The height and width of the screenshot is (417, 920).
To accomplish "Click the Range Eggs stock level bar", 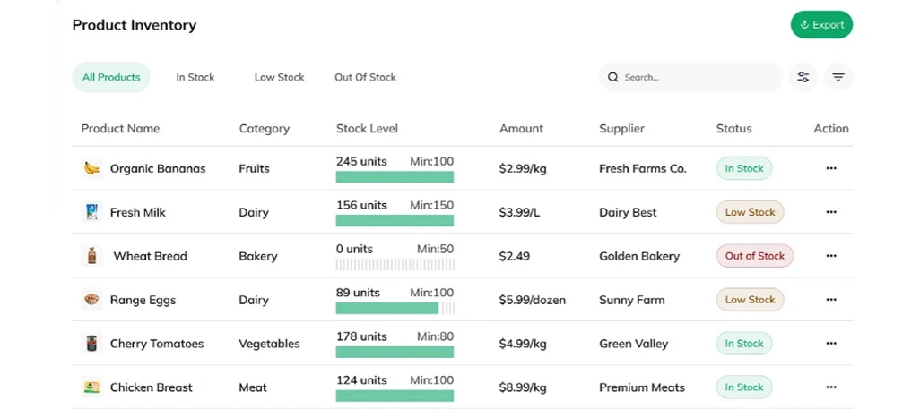I will click(x=395, y=308).
